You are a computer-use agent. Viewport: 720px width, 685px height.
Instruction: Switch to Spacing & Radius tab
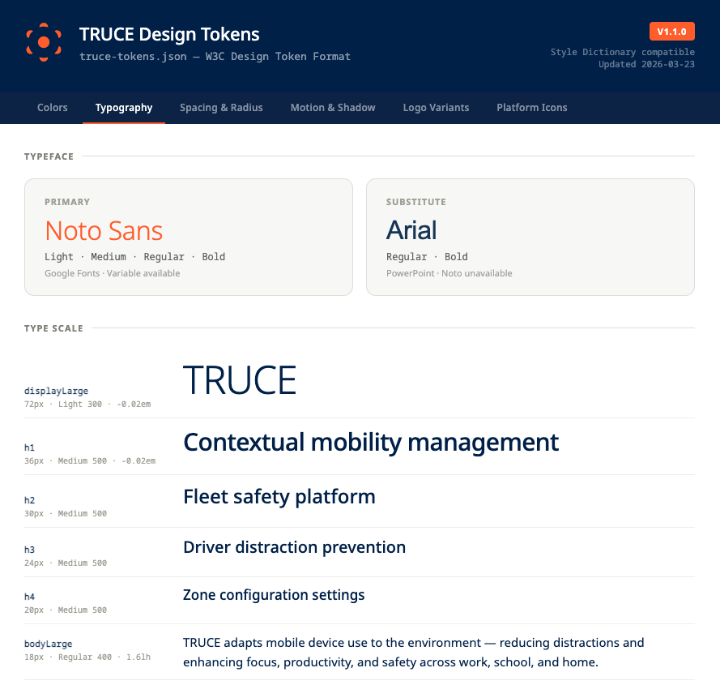point(221,108)
